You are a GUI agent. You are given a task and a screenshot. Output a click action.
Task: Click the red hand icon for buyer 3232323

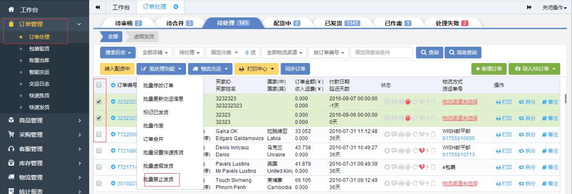[x=408, y=102]
